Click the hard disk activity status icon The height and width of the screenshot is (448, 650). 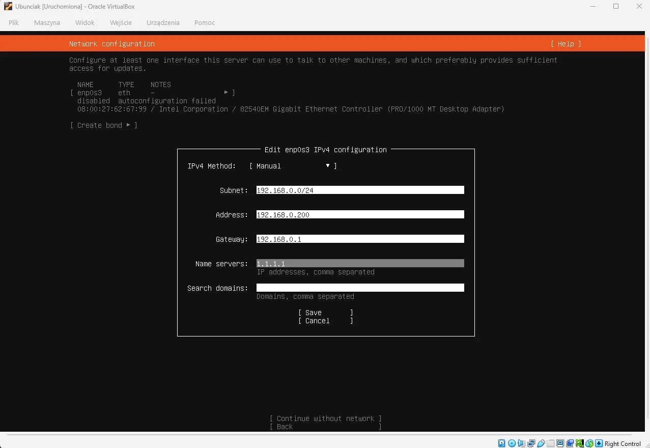501,443
